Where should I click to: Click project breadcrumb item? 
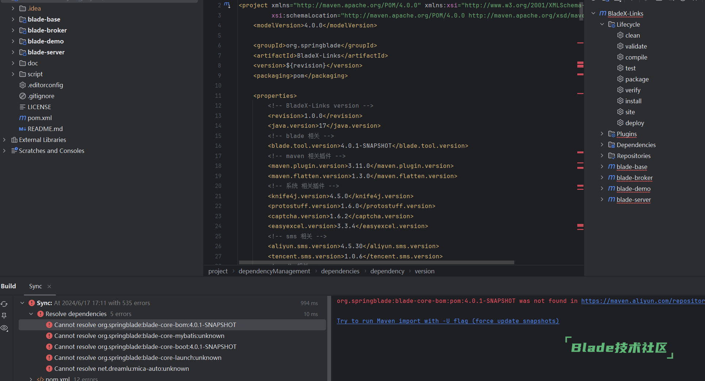(x=218, y=271)
